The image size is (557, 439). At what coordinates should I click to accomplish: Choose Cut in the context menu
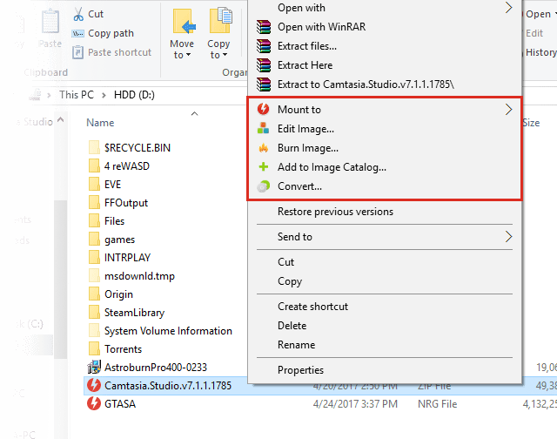[385, 262]
